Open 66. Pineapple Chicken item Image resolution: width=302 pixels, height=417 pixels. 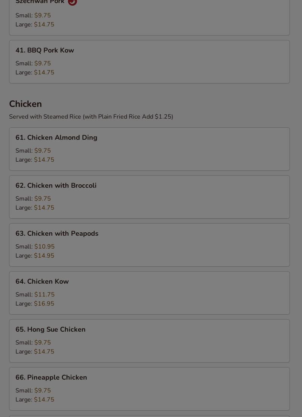click(x=149, y=389)
